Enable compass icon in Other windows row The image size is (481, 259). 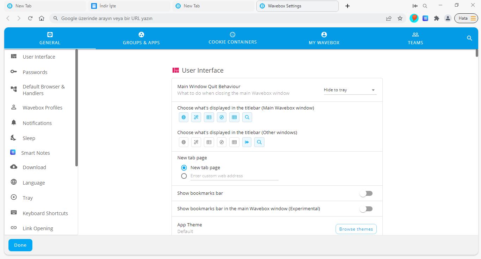221,142
